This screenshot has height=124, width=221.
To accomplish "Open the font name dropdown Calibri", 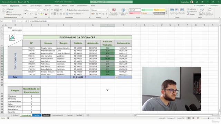I will click(x=37, y=10).
